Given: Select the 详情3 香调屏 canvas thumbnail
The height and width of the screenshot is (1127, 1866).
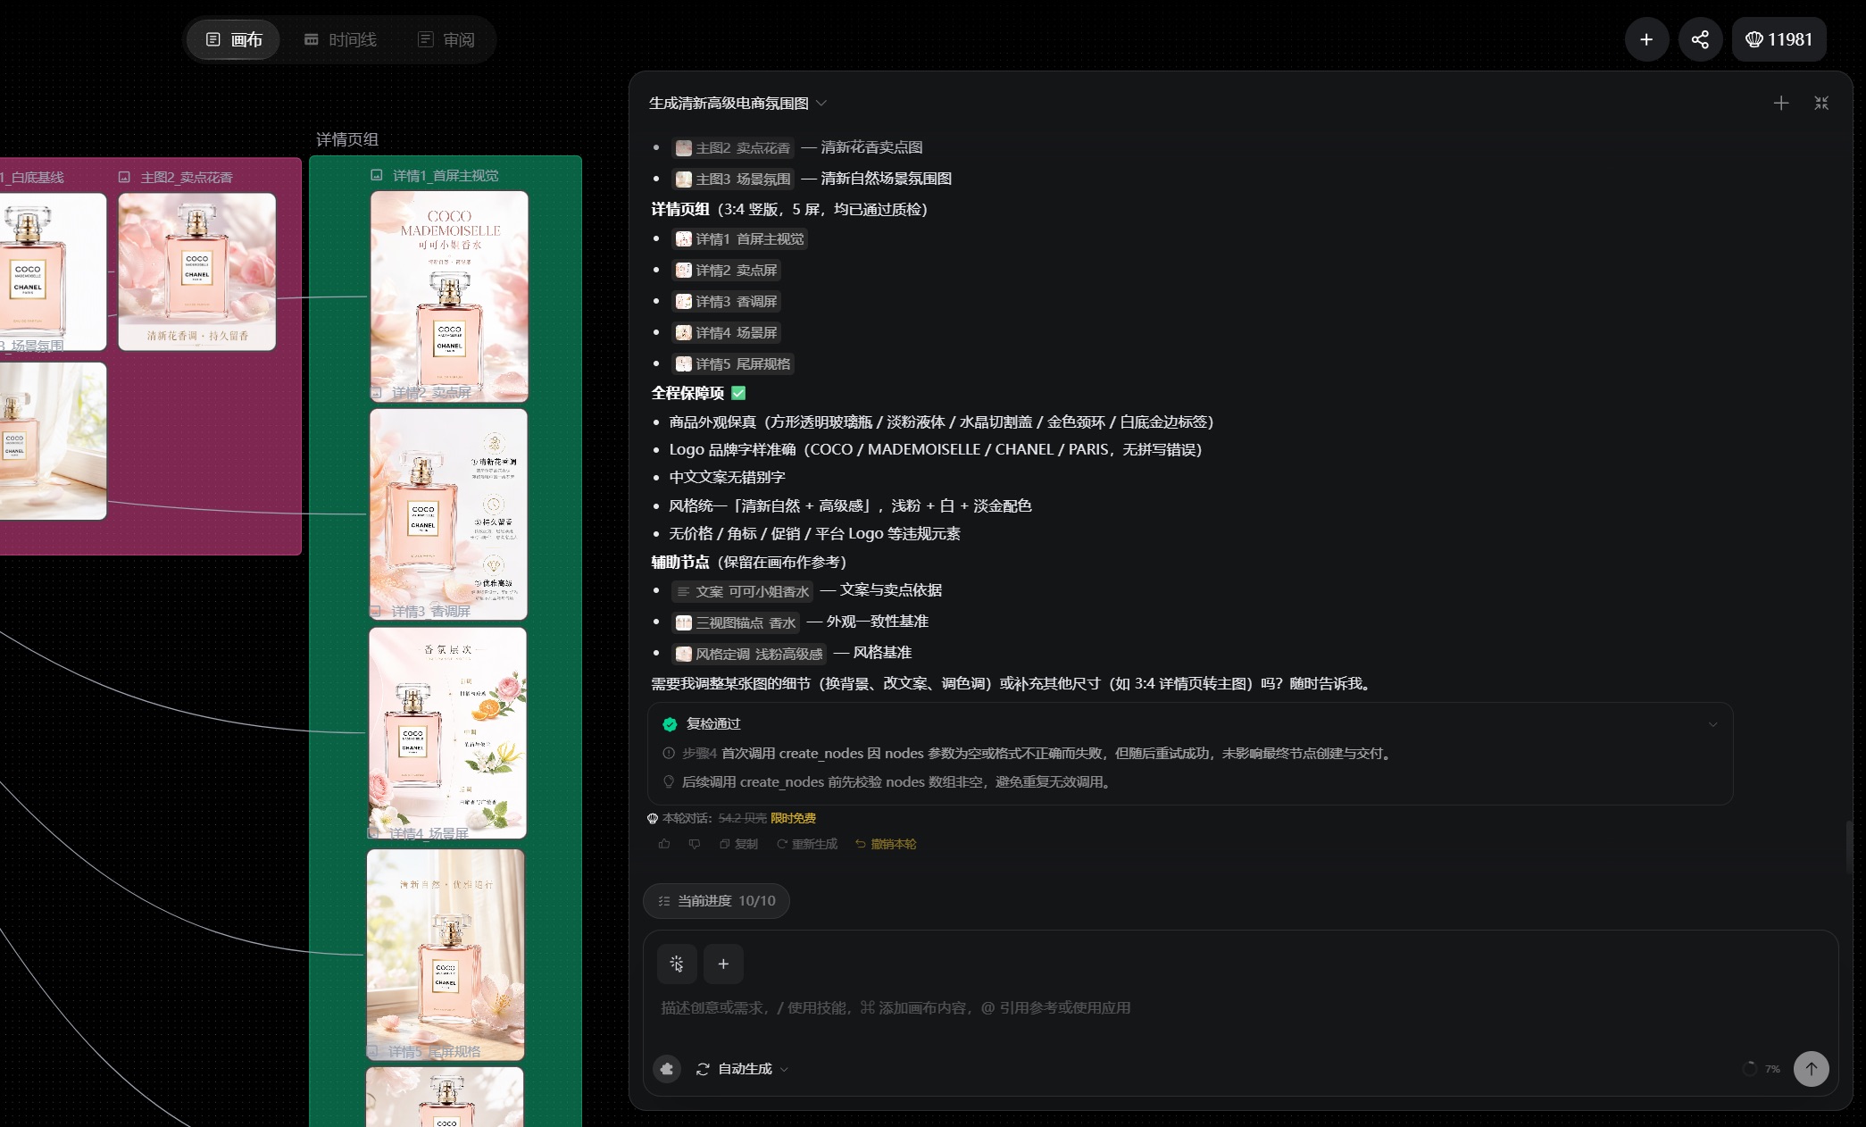Looking at the screenshot, I should click(x=447, y=733).
